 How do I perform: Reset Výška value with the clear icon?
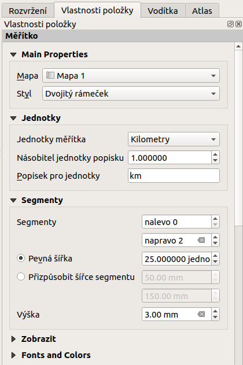(201, 315)
